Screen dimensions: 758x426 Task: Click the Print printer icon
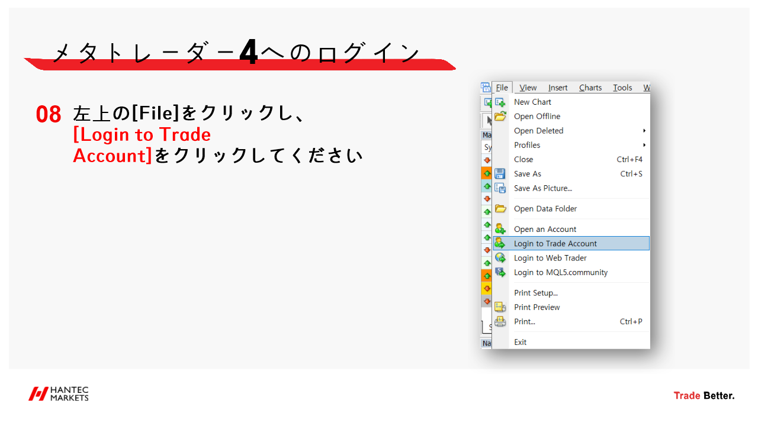coord(502,321)
